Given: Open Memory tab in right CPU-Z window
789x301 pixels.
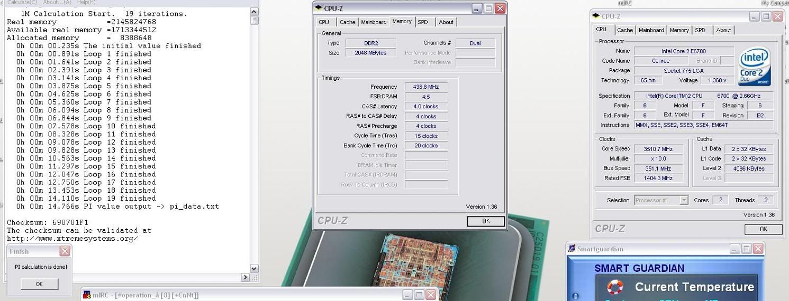Looking at the screenshot, I should coord(679,30).
